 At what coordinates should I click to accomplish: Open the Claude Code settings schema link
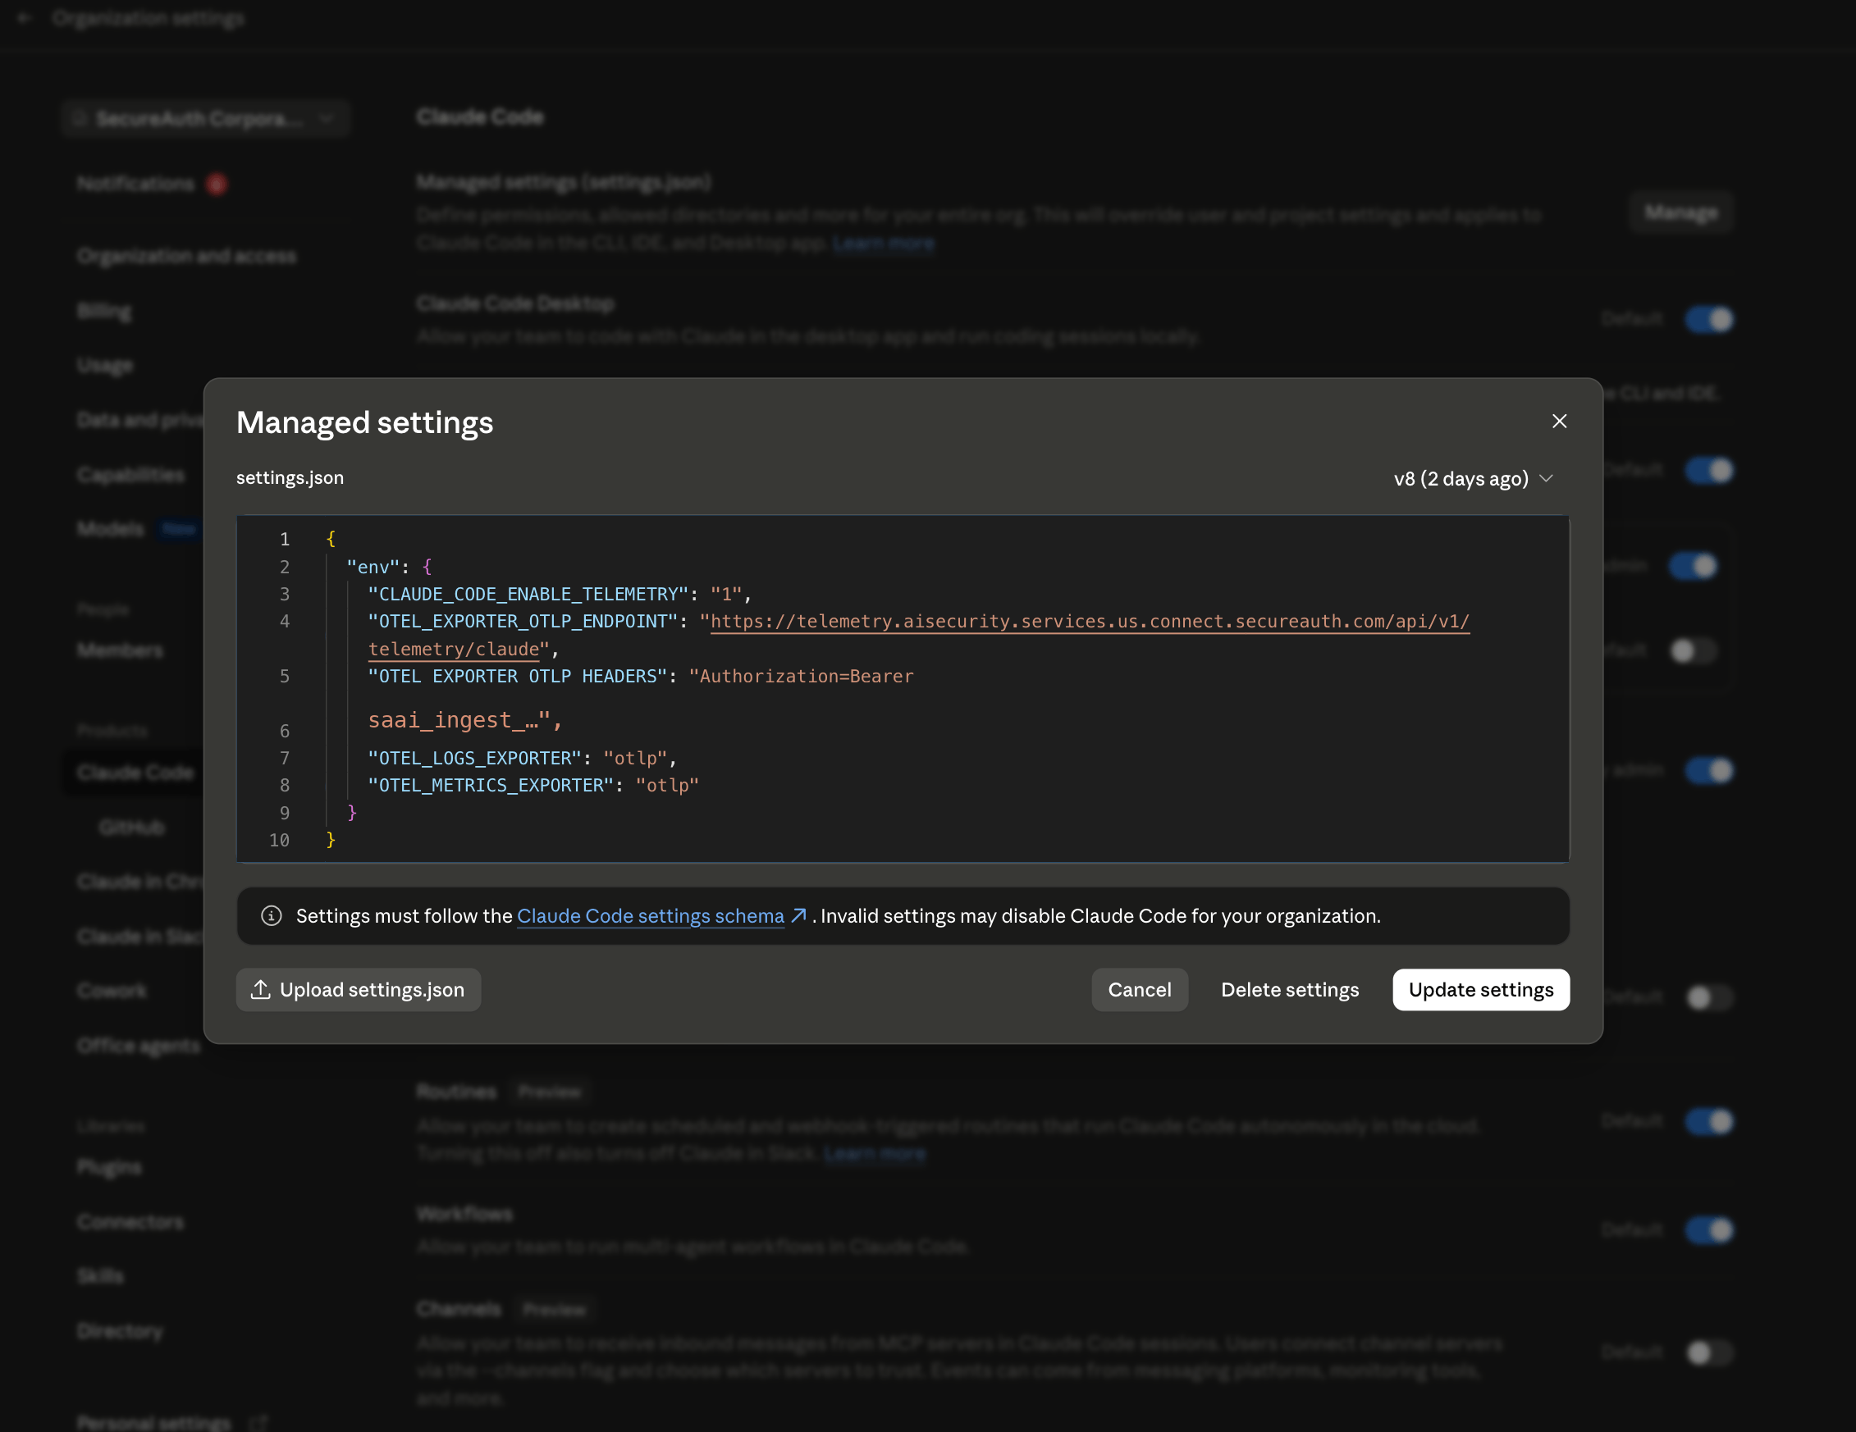(650, 915)
